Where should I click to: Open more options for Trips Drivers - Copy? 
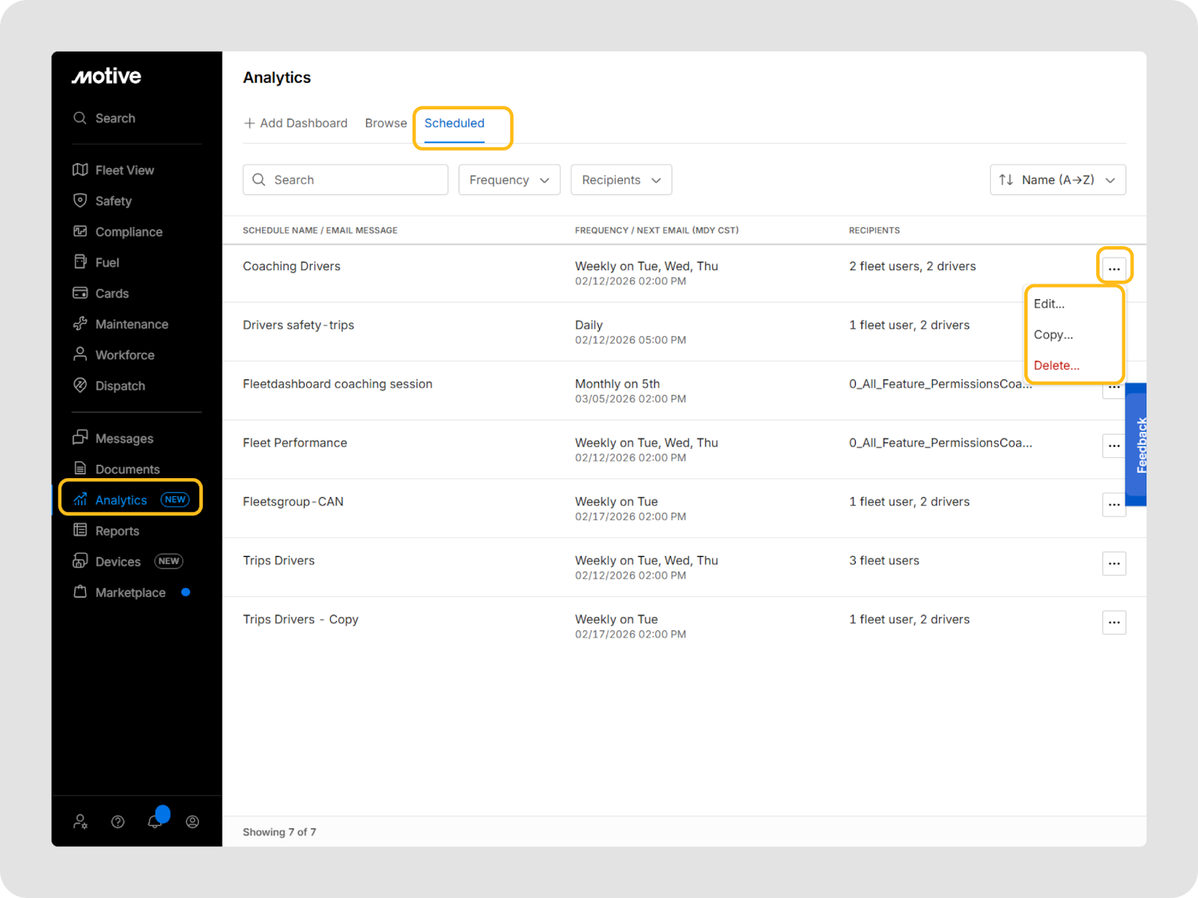coord(1113,623)
